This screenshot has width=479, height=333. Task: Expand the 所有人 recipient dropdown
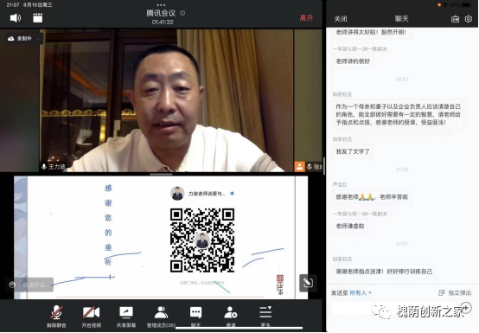pyautogui.click(x=361, y=292)
